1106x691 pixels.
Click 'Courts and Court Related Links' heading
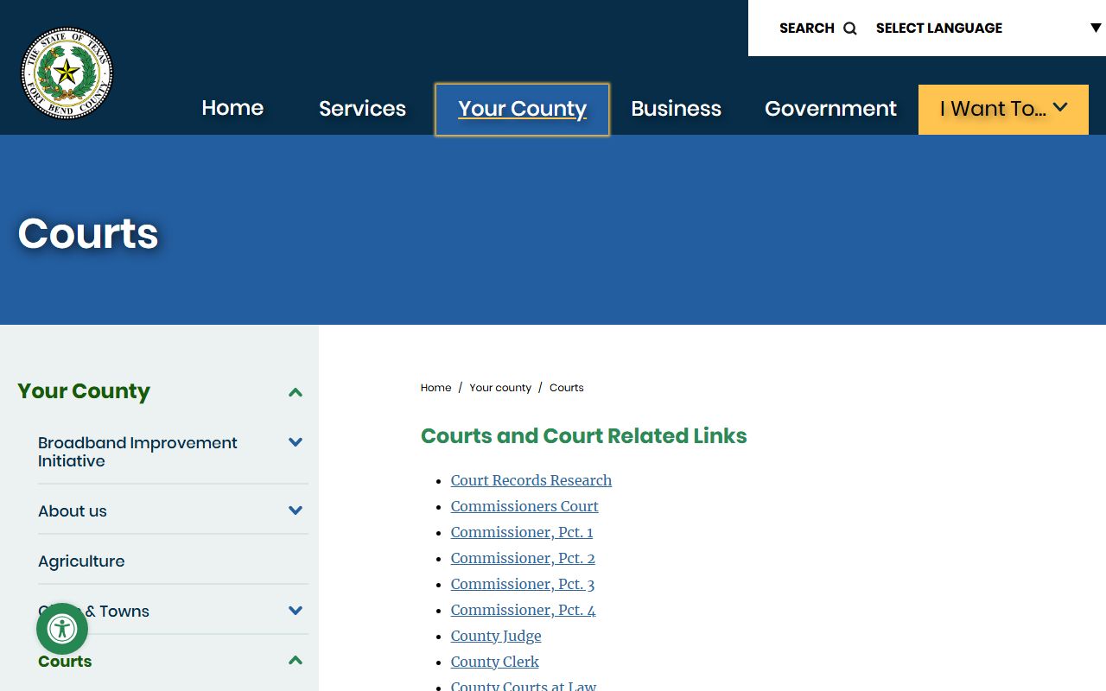584,435
